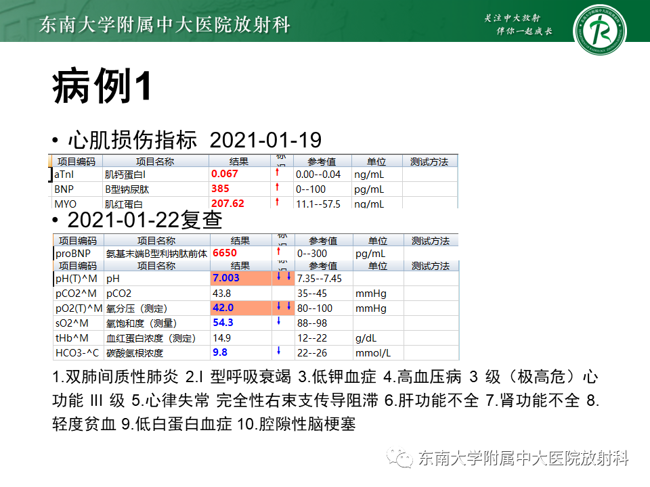Click red up arrow in MYO row
650x487 pixels.
coord(278,202)
